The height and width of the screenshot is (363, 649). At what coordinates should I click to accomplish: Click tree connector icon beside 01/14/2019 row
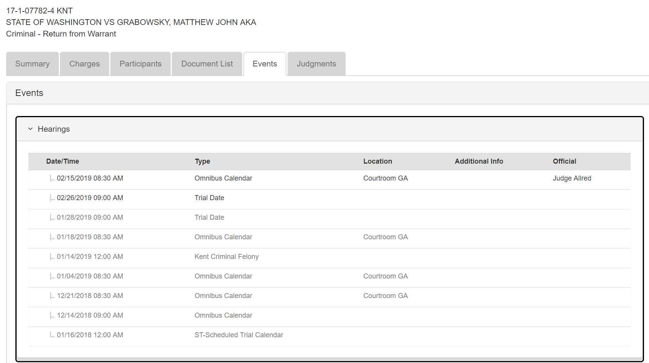52,257
